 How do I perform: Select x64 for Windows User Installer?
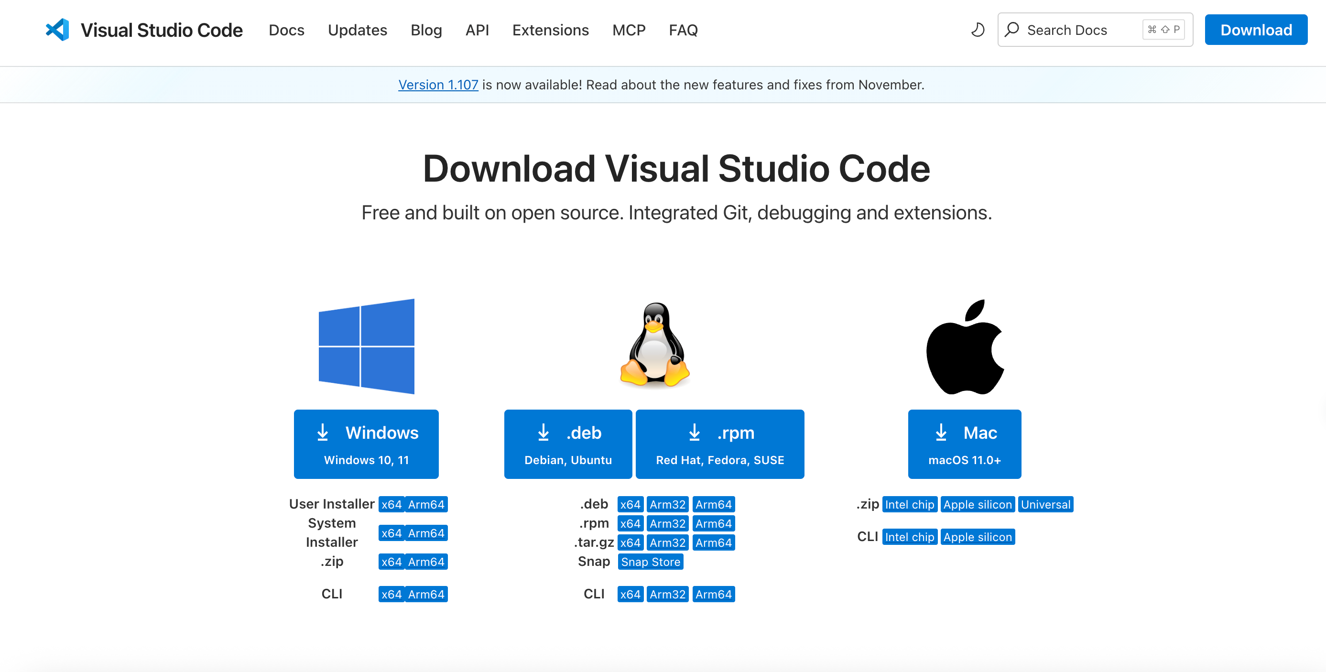pos(391,504)
